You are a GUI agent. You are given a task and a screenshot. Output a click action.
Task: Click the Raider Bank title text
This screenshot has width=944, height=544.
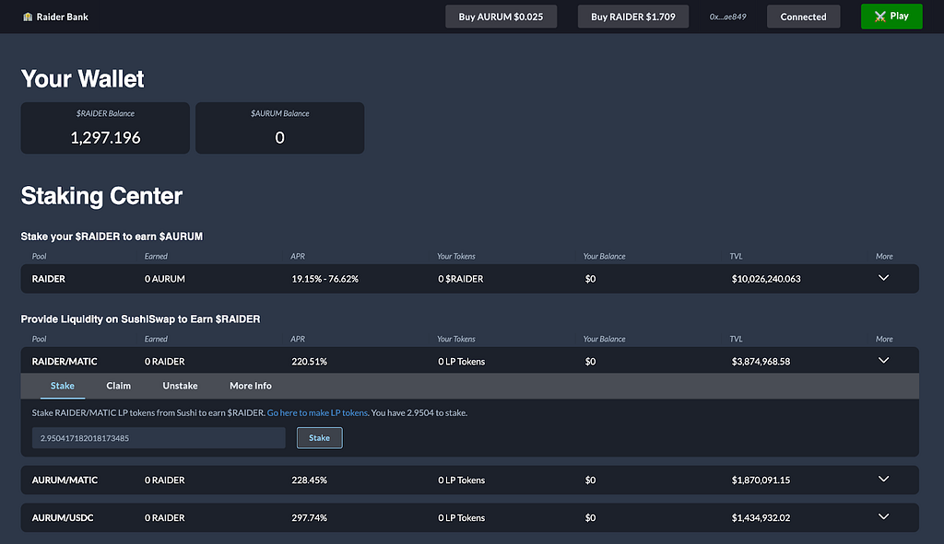pyautogui.click(x=62, y=17)
